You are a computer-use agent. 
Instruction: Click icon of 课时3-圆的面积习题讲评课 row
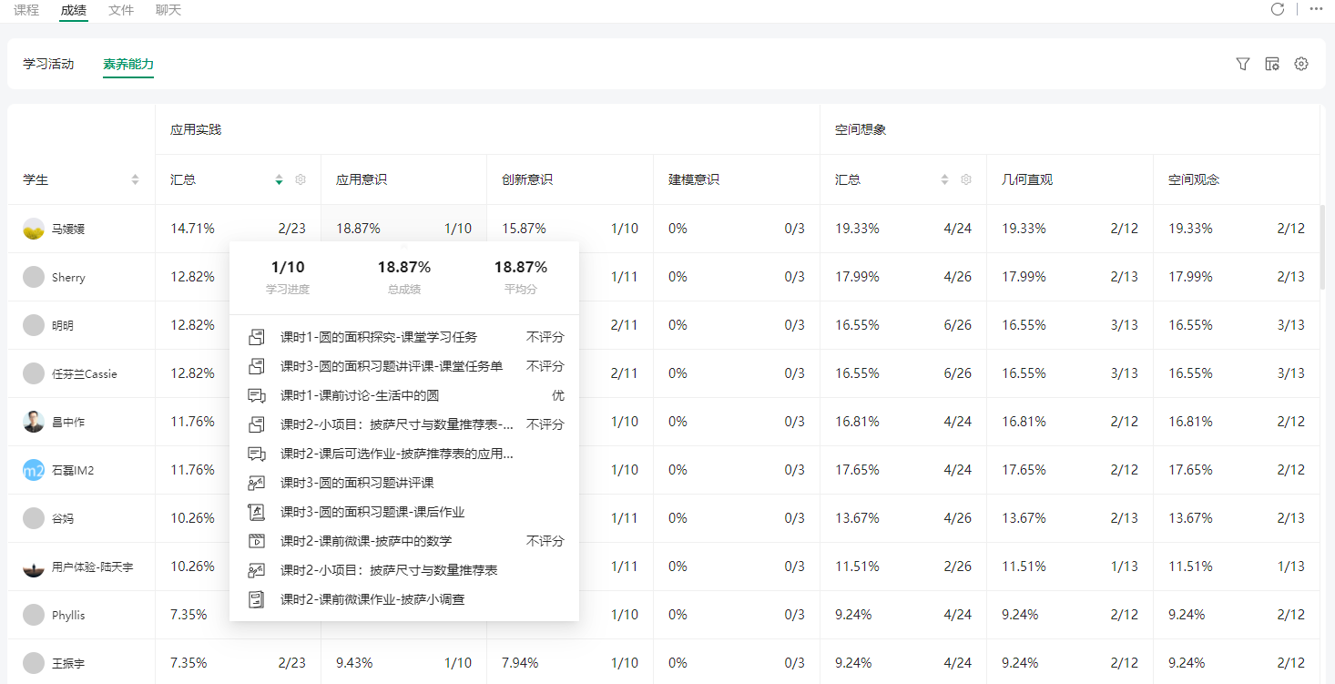pos(257,483)
